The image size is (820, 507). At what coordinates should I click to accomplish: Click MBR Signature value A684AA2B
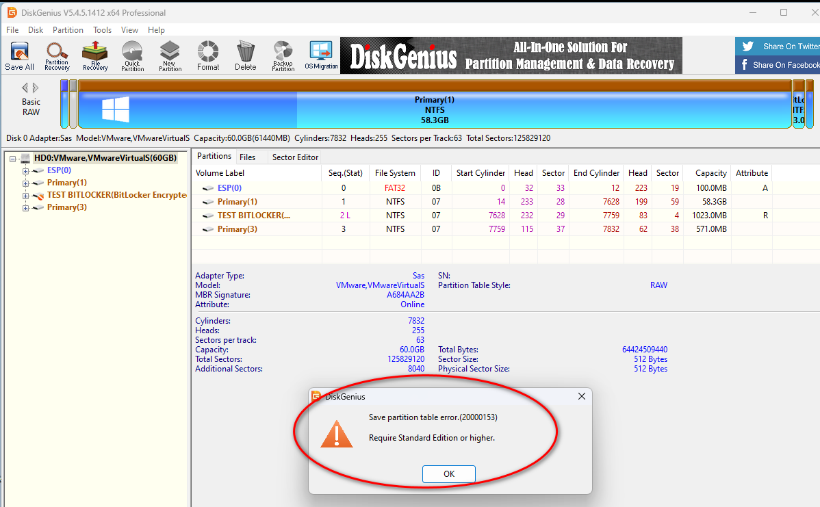pos(405,295)
